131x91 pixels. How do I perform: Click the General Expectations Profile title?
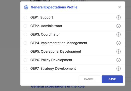click(54, 7)
